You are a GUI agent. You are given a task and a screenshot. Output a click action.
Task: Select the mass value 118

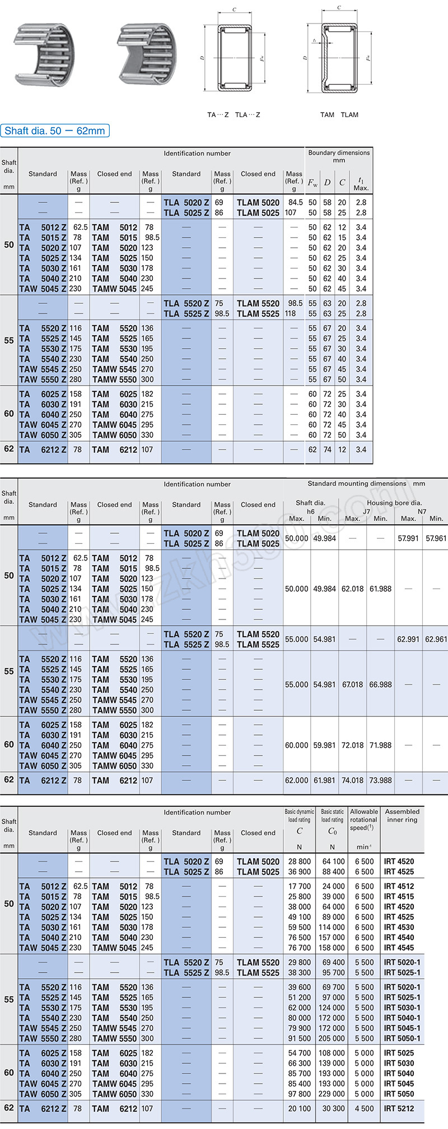(290, 313)
